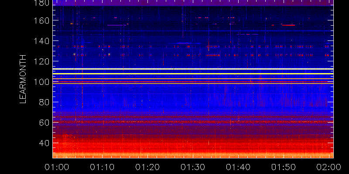Click the 01:20 time axis label
349x174 pixels.
[x=147, y=167]
